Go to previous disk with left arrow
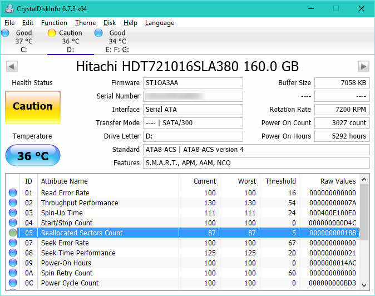The width and height of the screenshot is (375, 296). pyautogui.click(x=12, y=66)
